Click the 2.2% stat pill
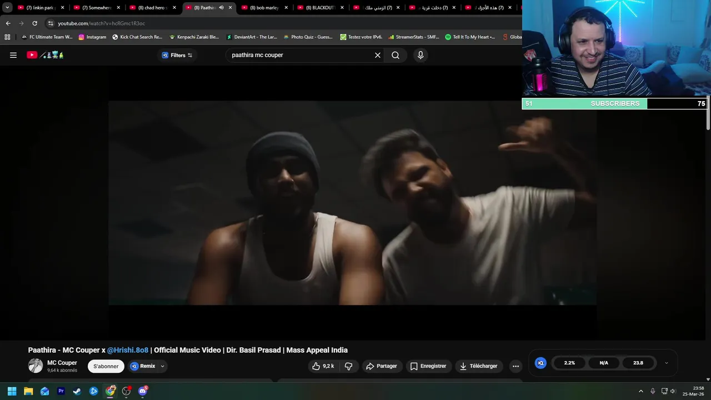Viewport: 711px width, 400px height. (569, 363)
